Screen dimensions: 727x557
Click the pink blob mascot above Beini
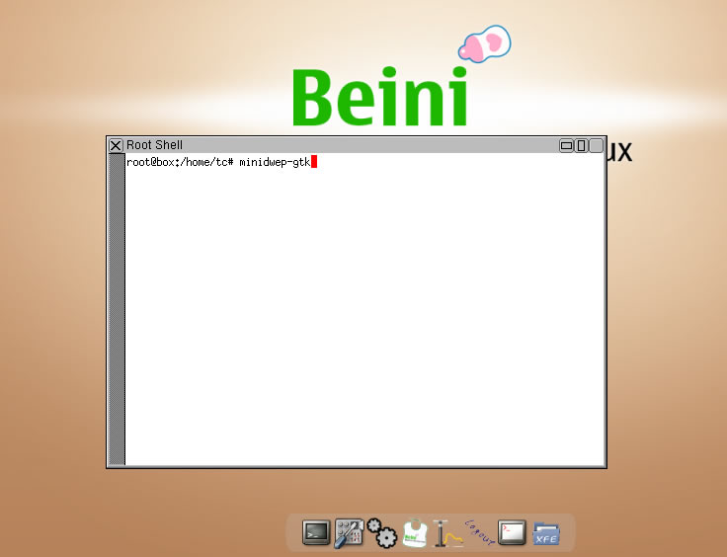[485, 43]
